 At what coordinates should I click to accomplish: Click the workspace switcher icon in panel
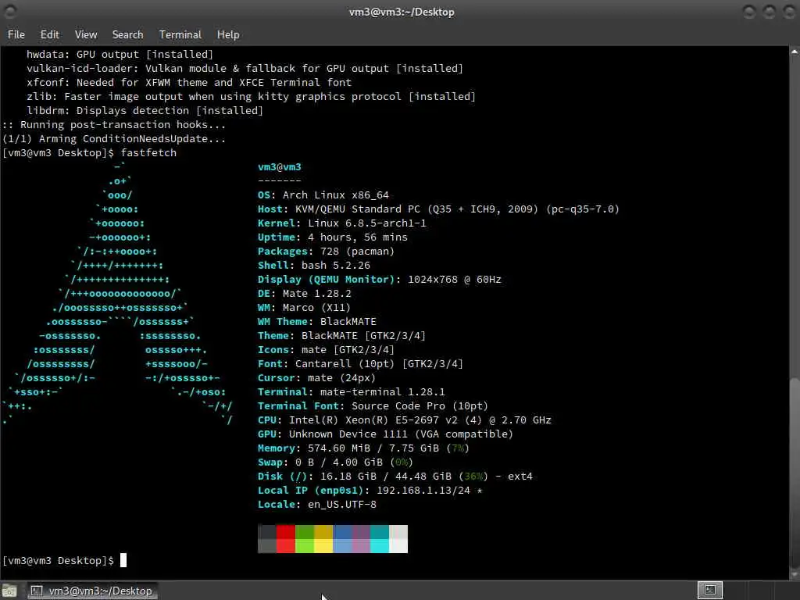point(709,591)
